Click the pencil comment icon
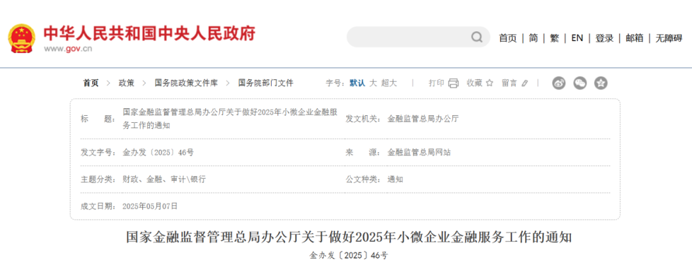 525,83
